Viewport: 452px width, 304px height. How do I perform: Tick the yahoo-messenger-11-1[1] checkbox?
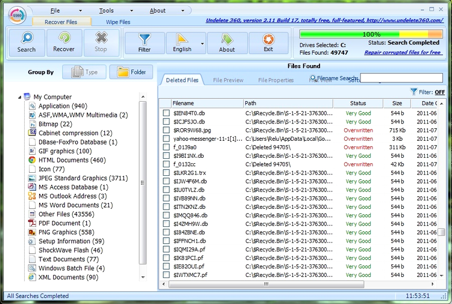(x=166, y=138)
